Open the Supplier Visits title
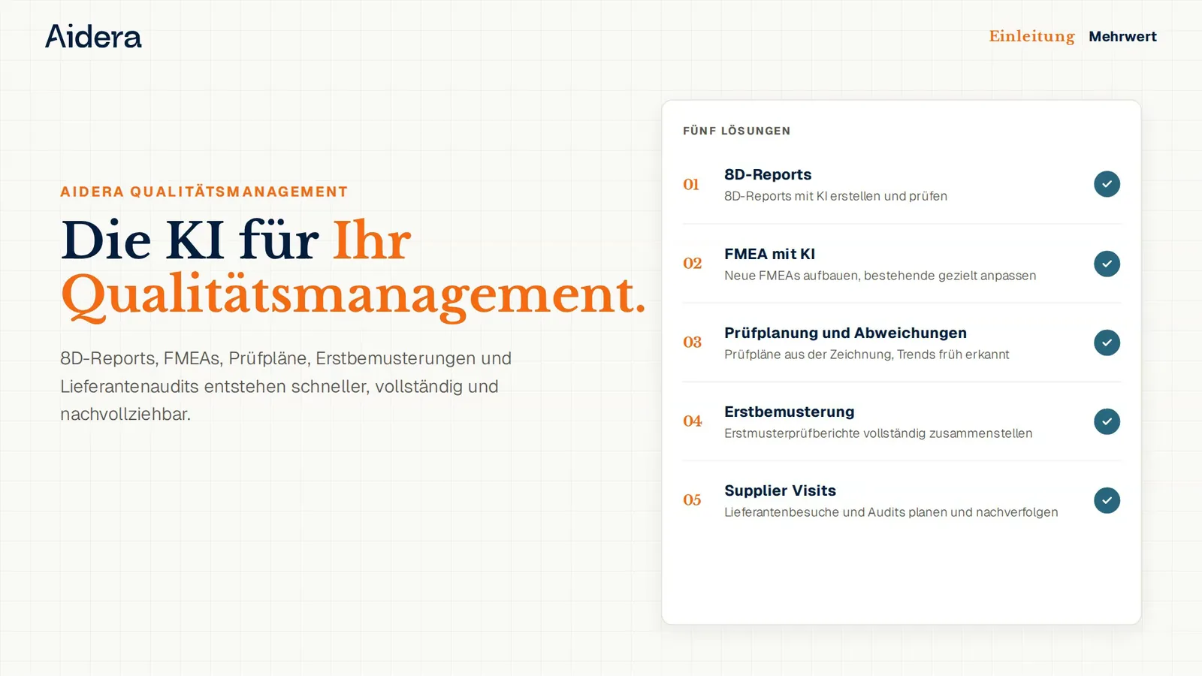The height and width of the screenshot is (676, 1202). click(x=780, y=490)
